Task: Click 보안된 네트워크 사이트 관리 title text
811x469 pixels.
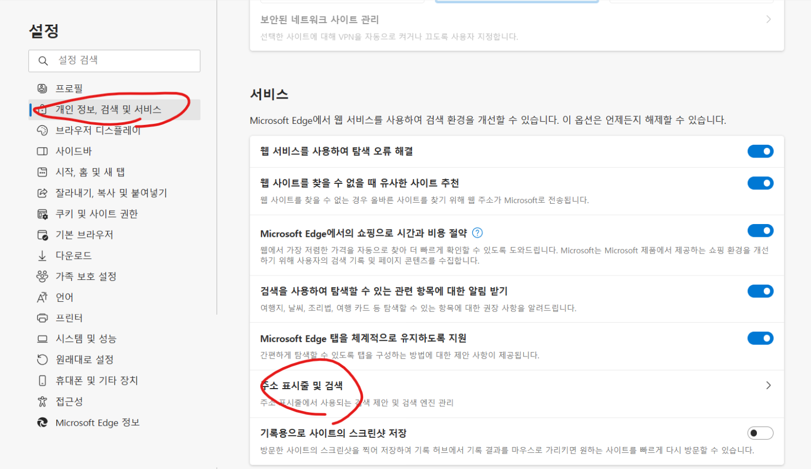Action: pos(319,19)
